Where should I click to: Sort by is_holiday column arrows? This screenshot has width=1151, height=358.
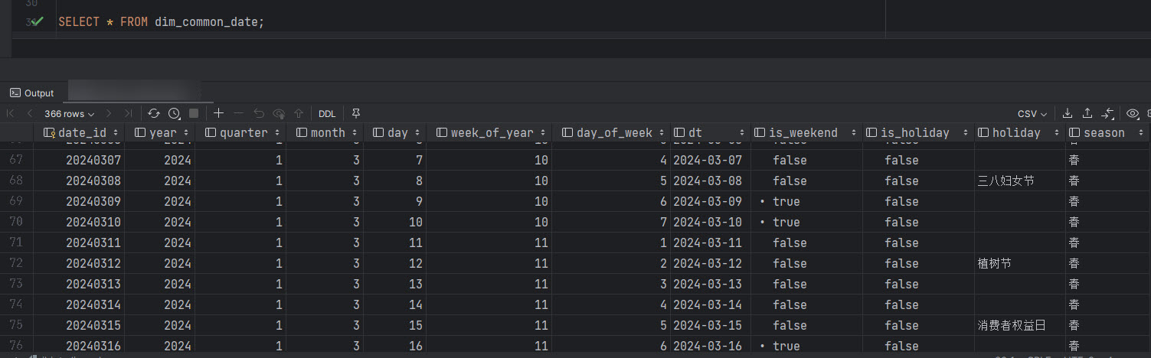[x=966, y=132]
